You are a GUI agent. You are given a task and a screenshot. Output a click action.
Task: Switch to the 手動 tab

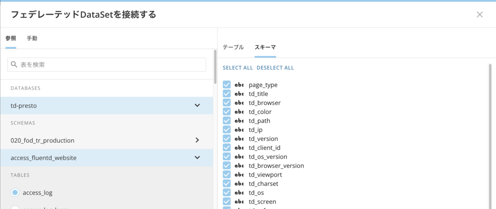point(32,38)
